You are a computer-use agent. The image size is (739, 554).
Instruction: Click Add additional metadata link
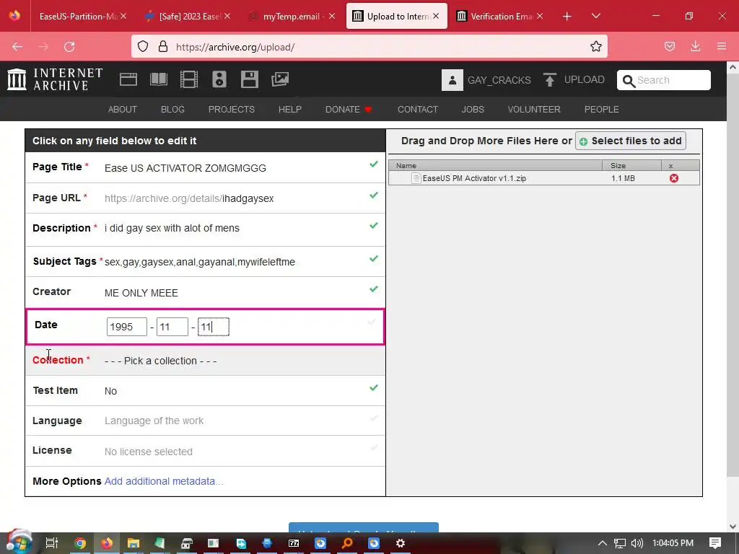[x=164, y=481]
